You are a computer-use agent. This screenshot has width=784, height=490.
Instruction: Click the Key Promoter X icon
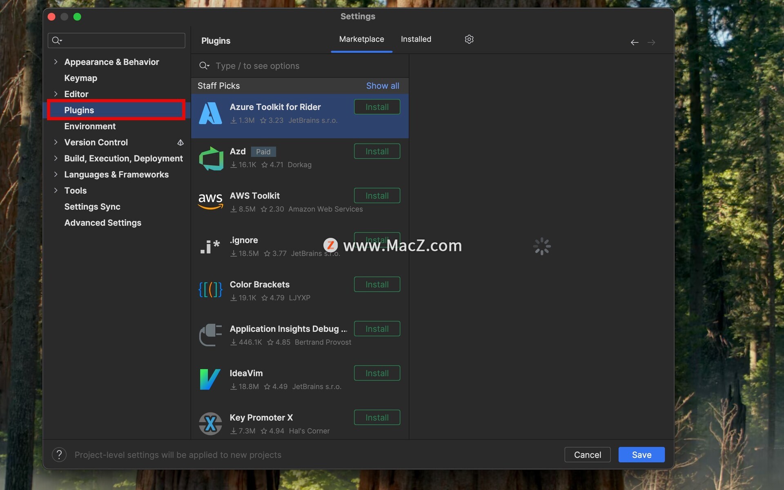click(x=210, y=423)
